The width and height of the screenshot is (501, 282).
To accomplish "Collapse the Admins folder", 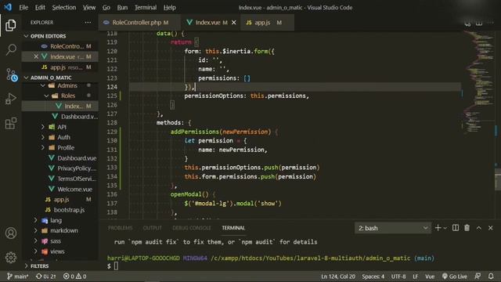I will coord(67,85).
